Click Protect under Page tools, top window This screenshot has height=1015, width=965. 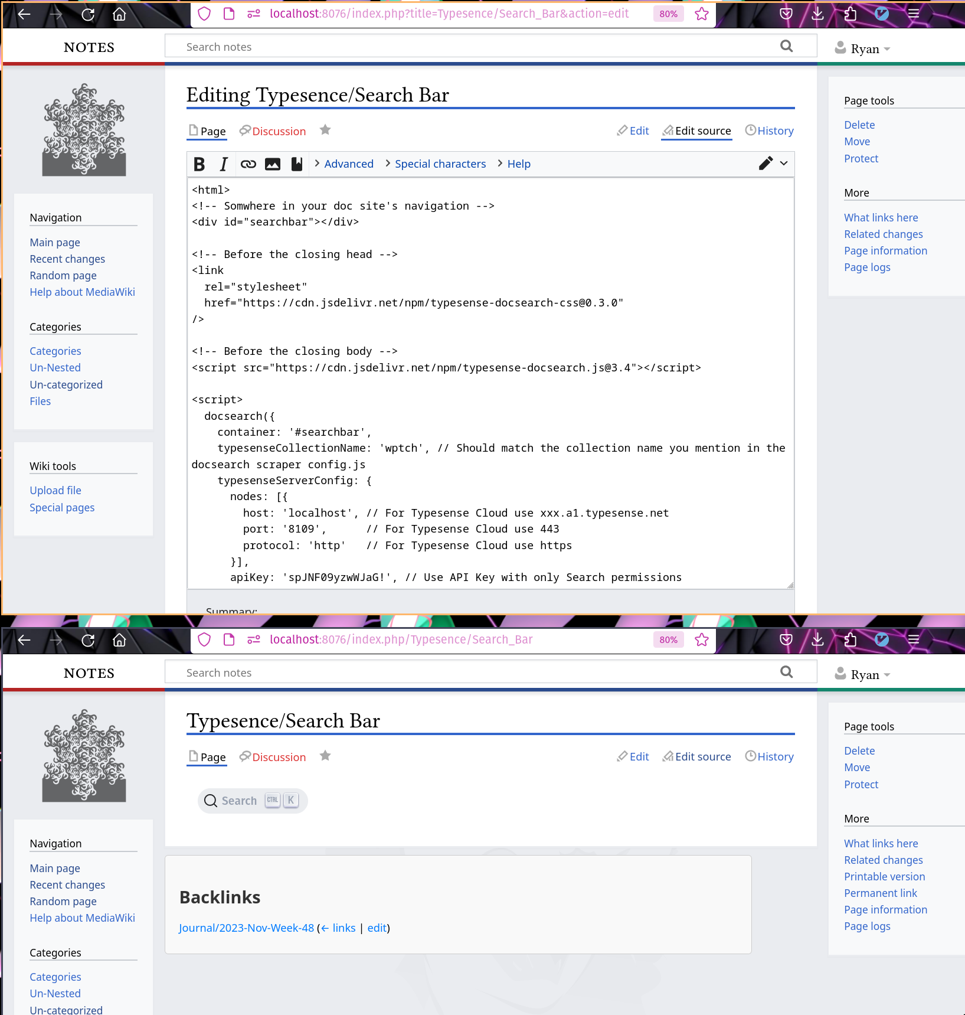coord(861,158)
